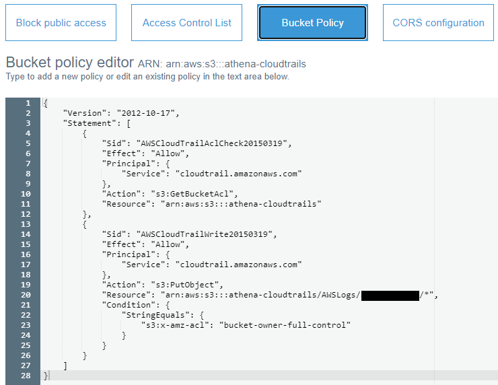Click the "Condition": { line
Image resolution: width=498 pixels, height=385 pixels.
[x=136, y=305]
